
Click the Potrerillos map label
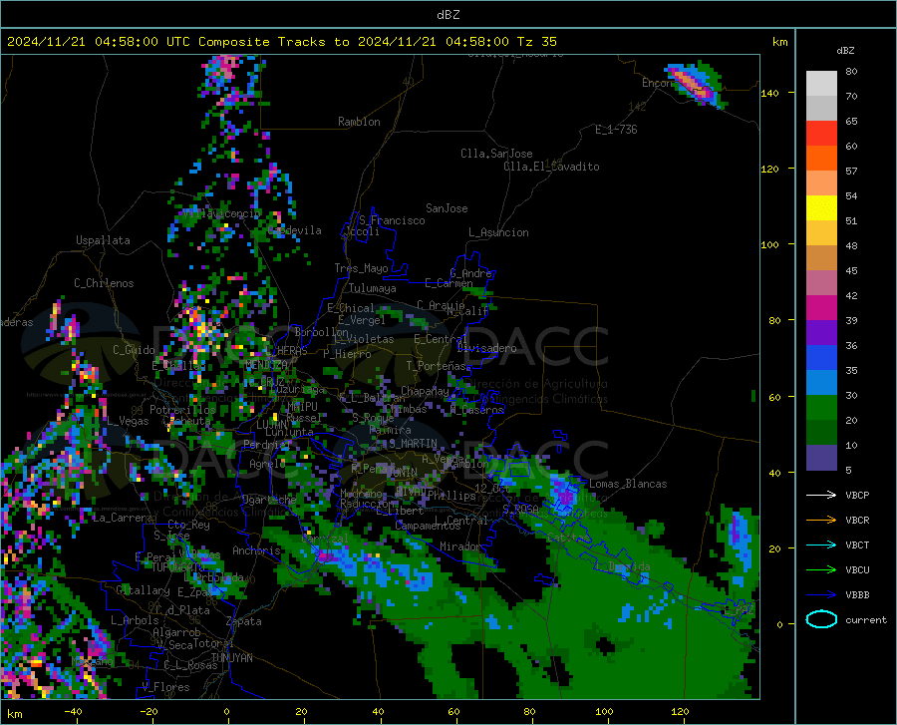(x=182, y=410)
